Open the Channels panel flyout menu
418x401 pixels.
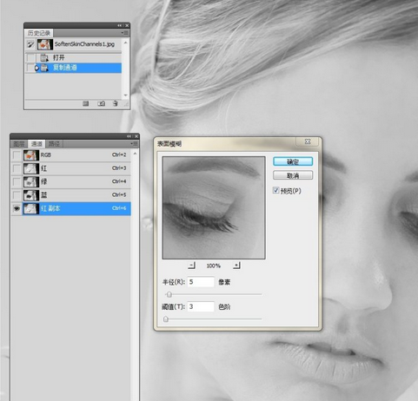[134, 143]
